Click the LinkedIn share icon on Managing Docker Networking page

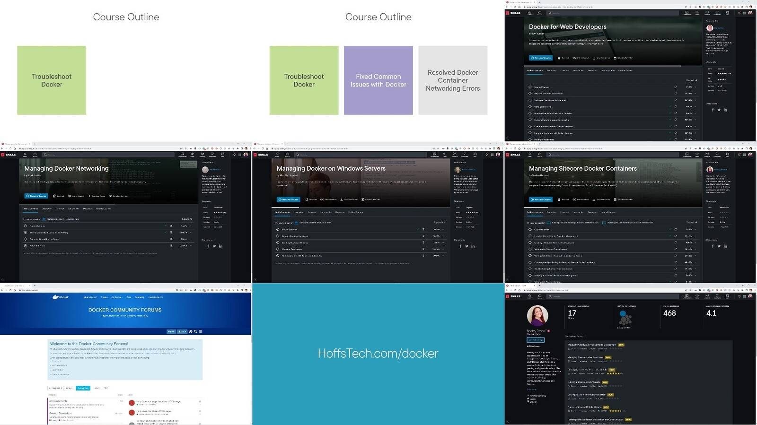(220, 246)
